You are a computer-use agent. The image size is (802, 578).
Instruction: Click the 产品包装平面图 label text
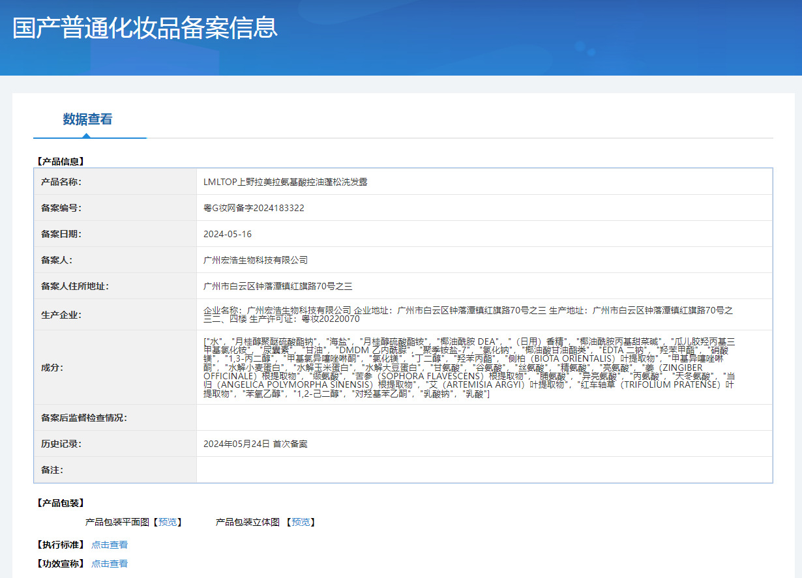[x=117, y=522]
